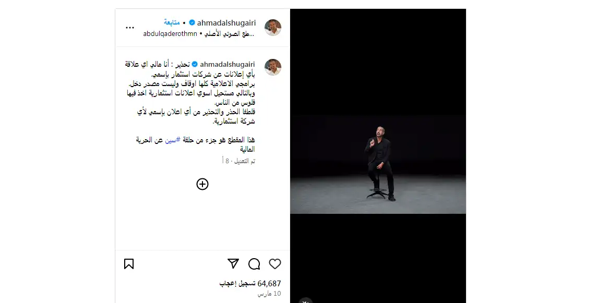Screen dimensions: 610x303
Task: View the 64,687 likes list
Action: click(250, 284)
